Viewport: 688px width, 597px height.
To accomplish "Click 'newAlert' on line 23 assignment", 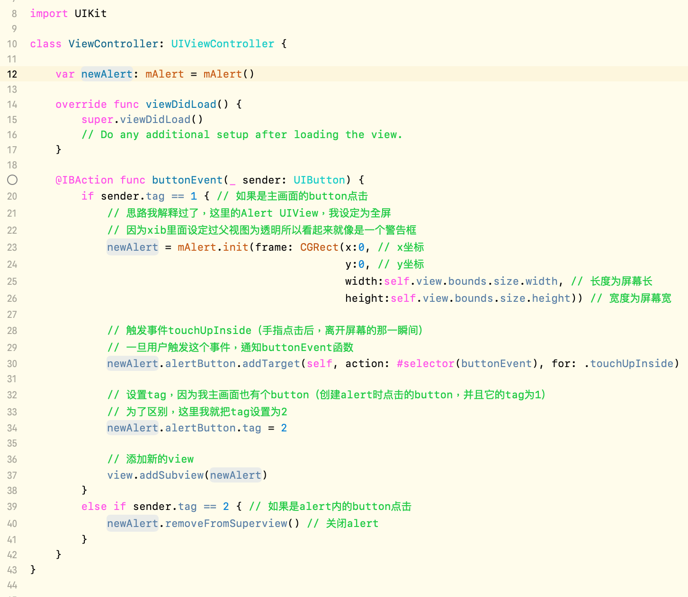I will pyautogui.click(x=133, y=247).
